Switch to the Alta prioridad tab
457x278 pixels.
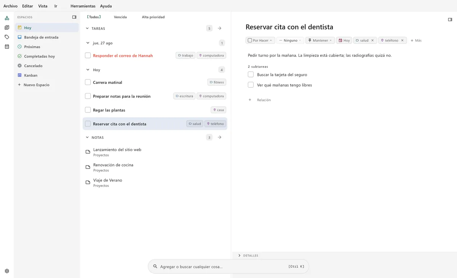click(153, 17)
